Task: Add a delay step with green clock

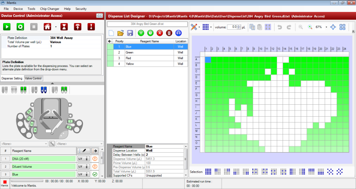Action: (150, 33)
